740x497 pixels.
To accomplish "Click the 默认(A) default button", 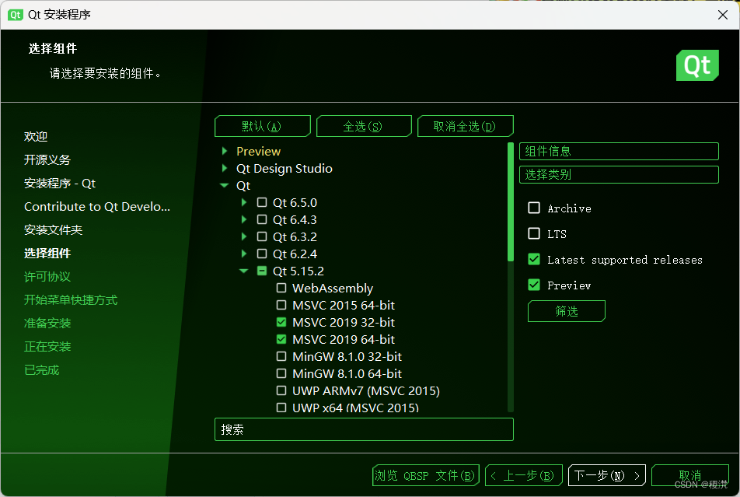I will click(x=263, y=126).
